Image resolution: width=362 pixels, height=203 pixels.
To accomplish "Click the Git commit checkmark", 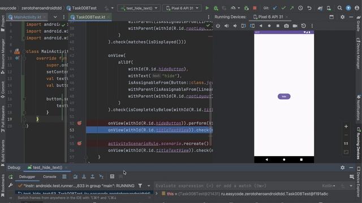I will (x=283, y=8).
